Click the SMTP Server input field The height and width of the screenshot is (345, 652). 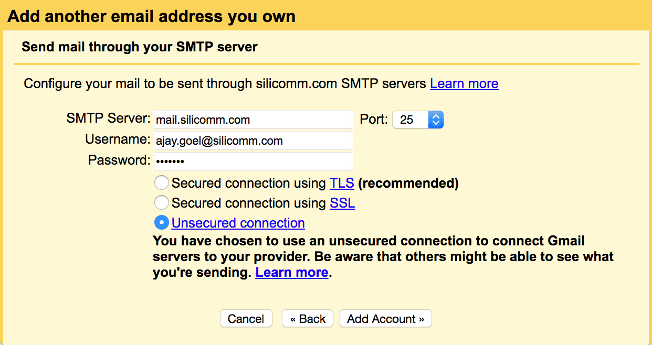(253, 119)
